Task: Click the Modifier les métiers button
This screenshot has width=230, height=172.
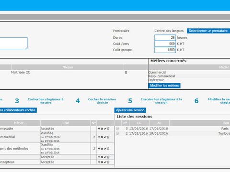Action: pyautogui.click(x=164, y=86)
